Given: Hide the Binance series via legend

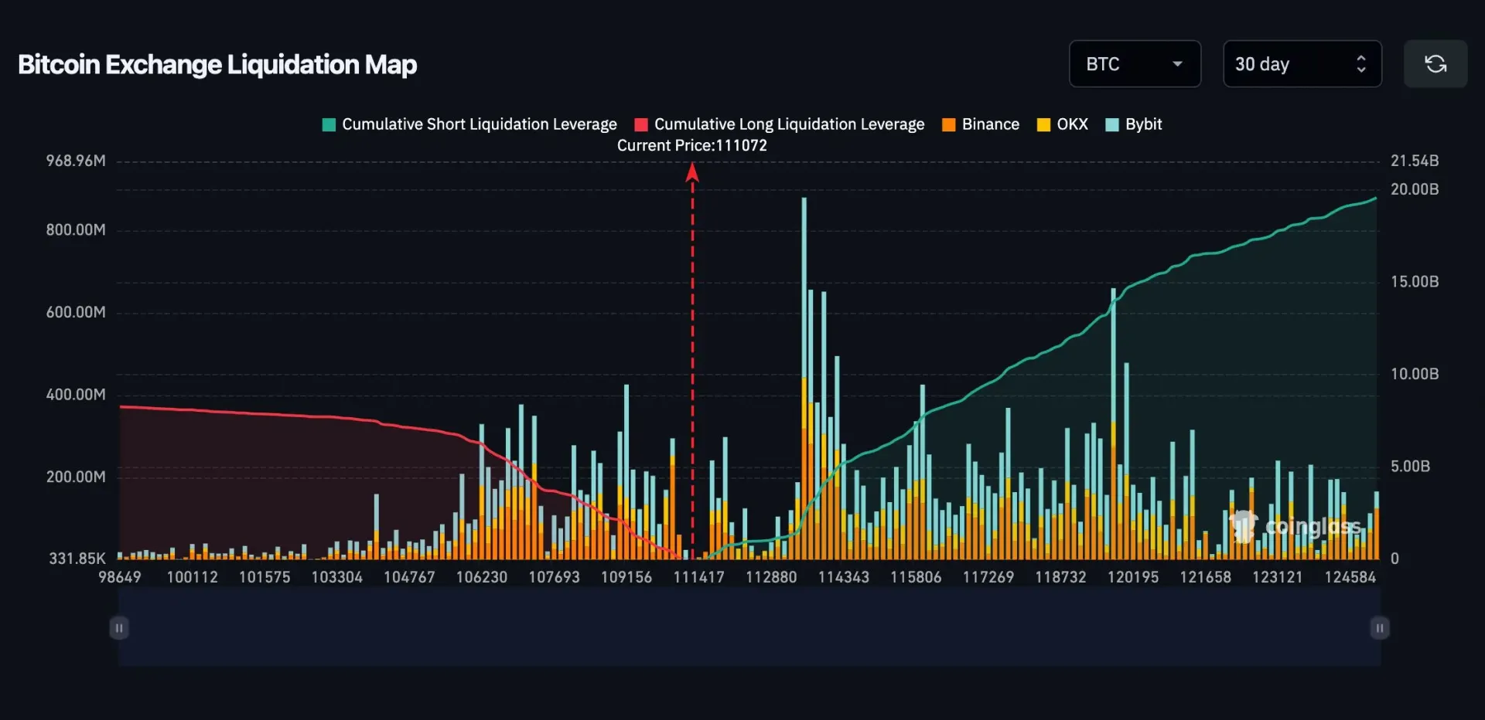Looking at the screenshot, I should [x=990, y=124].
